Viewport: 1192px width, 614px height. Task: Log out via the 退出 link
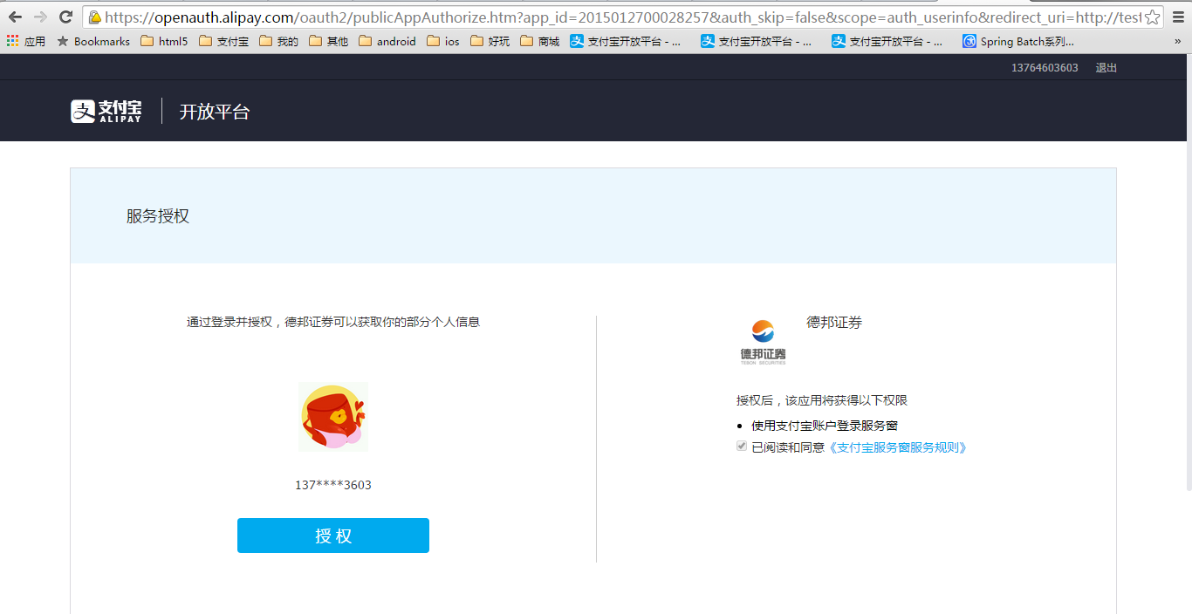(x=1106, y=68)
